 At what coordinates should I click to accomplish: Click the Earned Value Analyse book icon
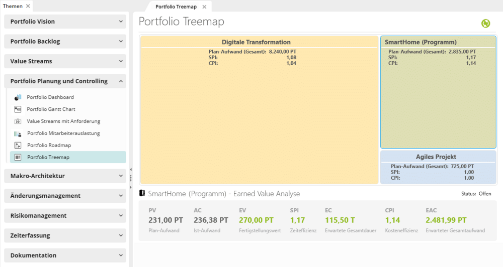[142, 193]
